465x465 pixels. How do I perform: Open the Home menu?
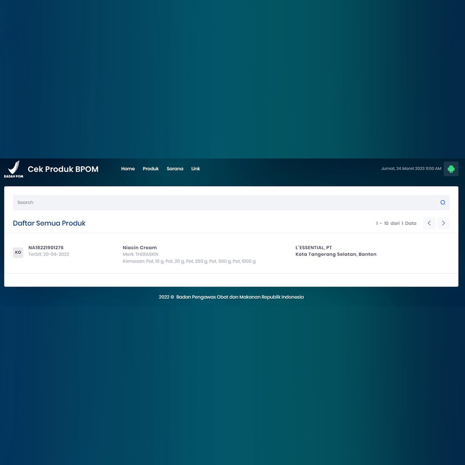tap(128, 169)
